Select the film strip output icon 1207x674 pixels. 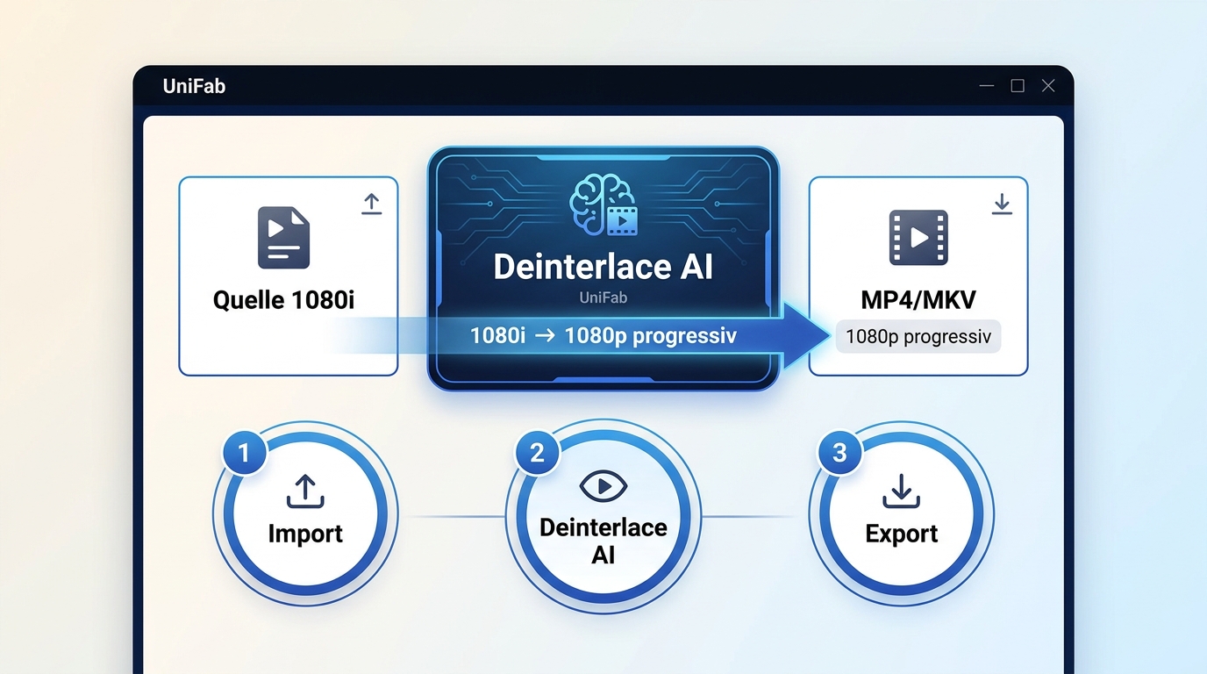coord(918,237)
